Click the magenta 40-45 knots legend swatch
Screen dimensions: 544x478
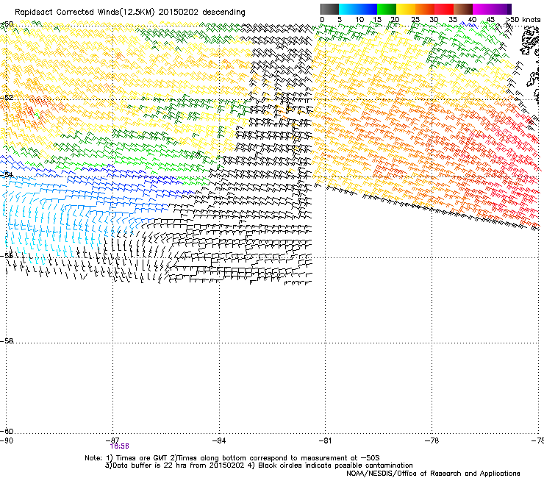pyautogui.click(x=482, y=9)
